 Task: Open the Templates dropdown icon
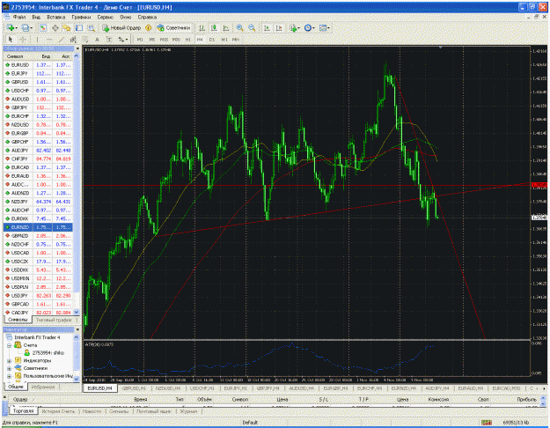pyautogui.click(x=324, y=27)
